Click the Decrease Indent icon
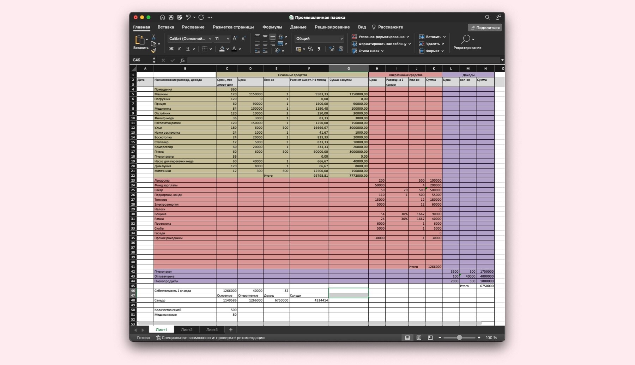Screen dimensions: 635x365 click(257, 51)
